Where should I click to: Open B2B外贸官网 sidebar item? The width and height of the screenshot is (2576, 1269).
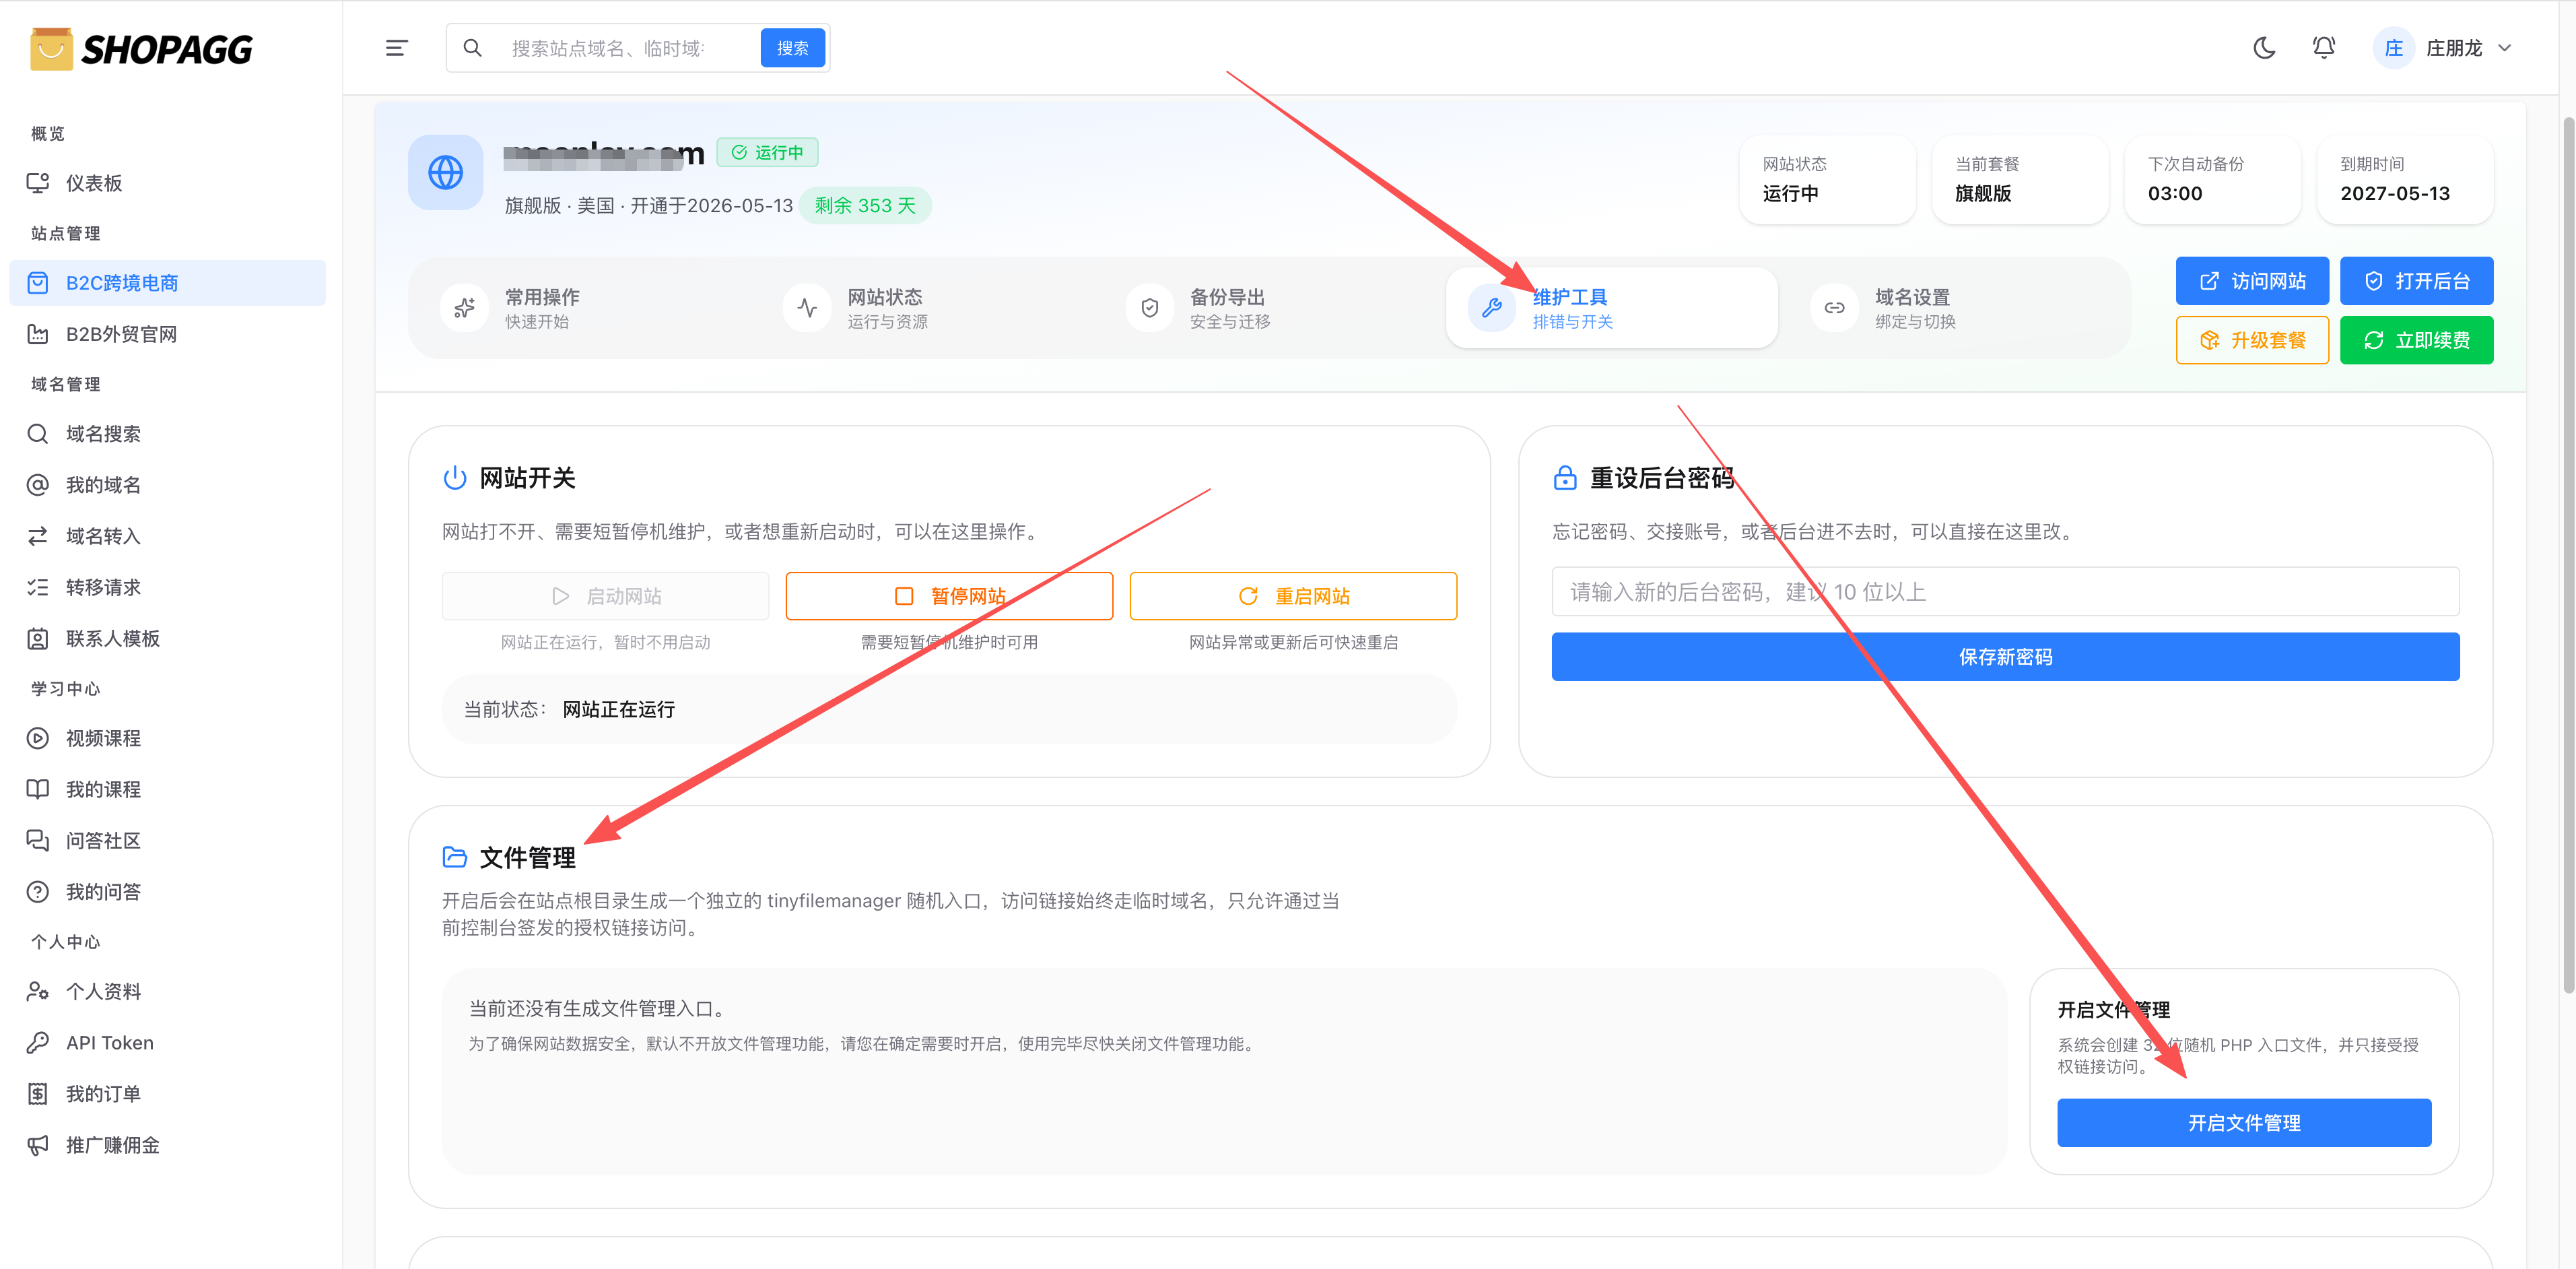167,334
